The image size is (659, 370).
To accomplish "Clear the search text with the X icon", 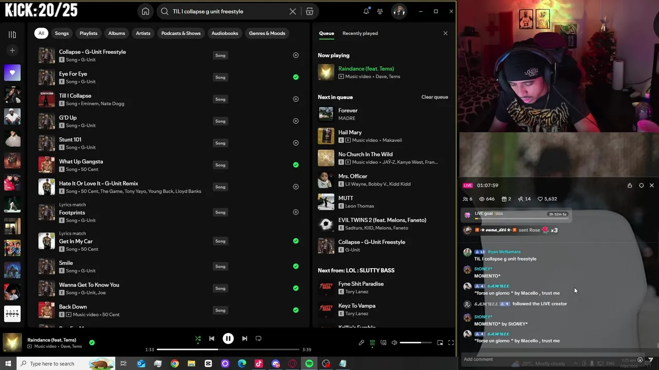I will [x=292, y=11].
